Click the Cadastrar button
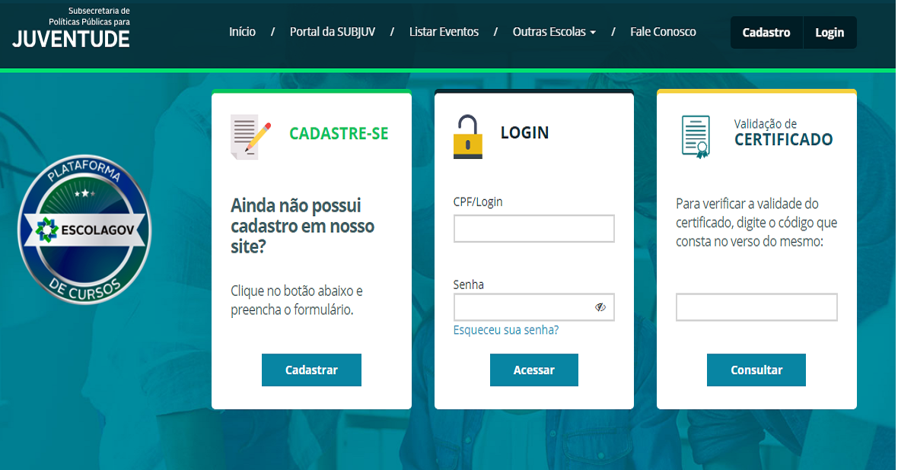The image size is (898, 470). coord(311,370)
